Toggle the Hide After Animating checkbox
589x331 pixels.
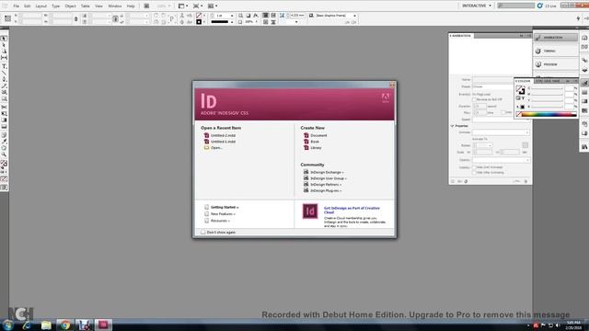point(474,172)
